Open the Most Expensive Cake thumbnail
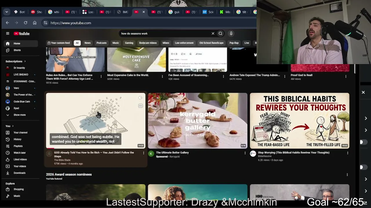The height and width of the screenshot is (208, 371). pos(137,60)
